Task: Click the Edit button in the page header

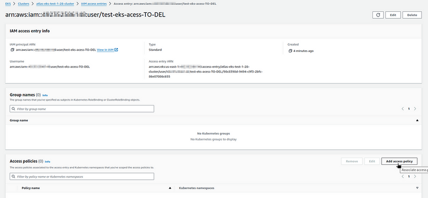Action: pyautogui.click(x=393, y=15)
